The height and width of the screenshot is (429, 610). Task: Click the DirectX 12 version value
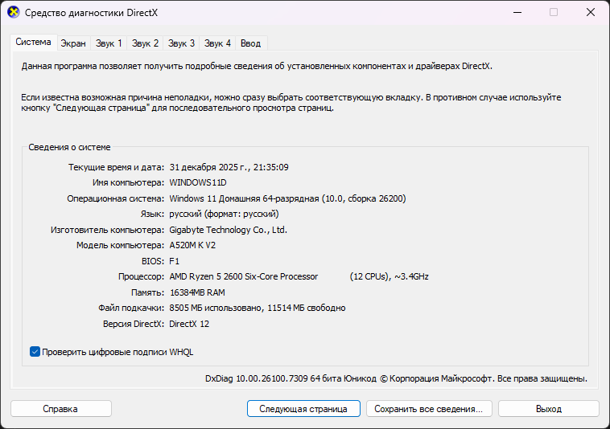pos(189,324)
